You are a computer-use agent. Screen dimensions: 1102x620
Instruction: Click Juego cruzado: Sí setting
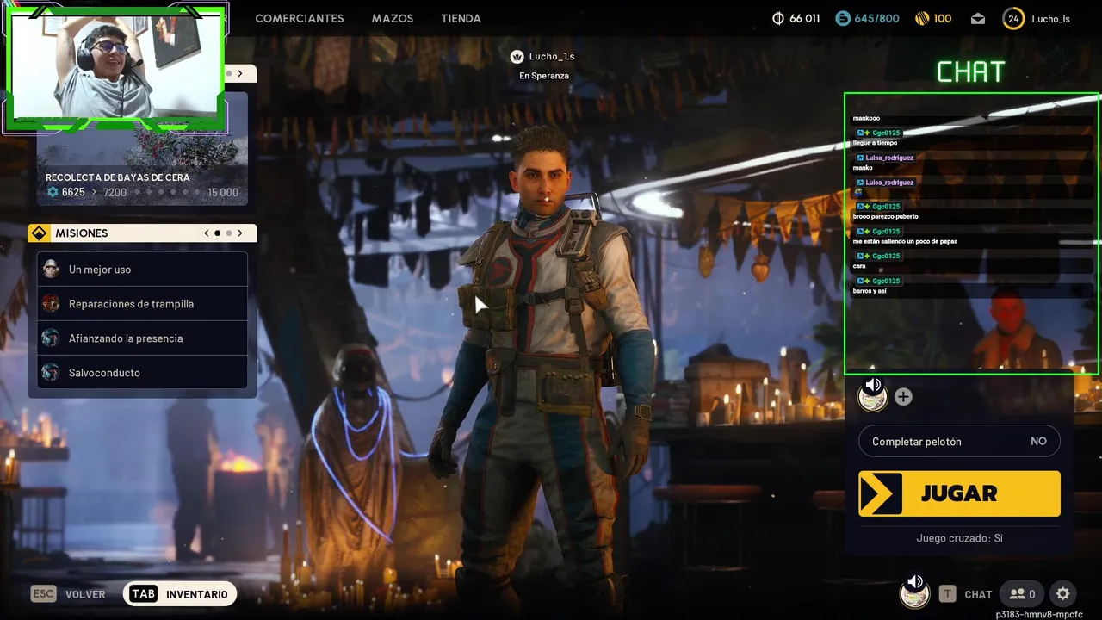click(x=959, y=538)
